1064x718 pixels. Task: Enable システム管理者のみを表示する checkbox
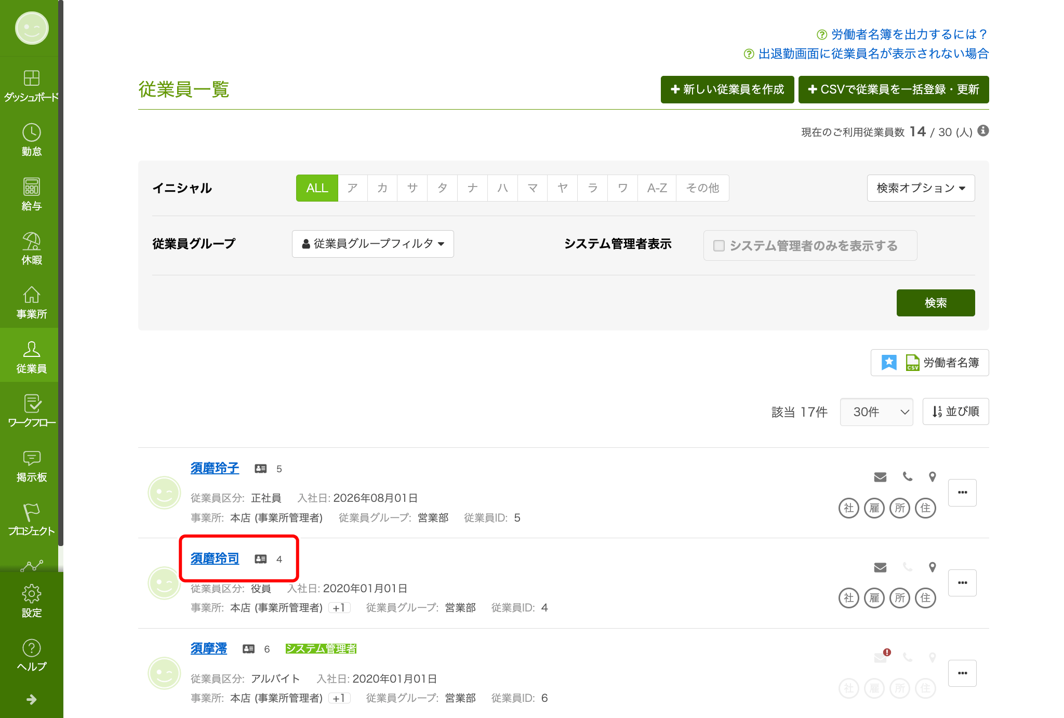[x=719, y=246]
